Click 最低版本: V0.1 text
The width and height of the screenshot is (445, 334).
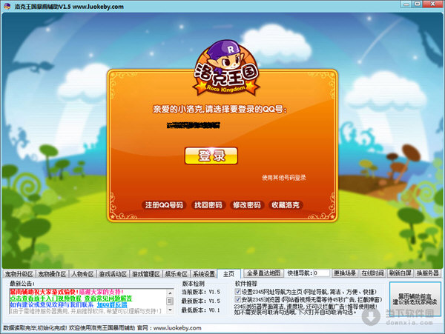(x=201, y=310)
